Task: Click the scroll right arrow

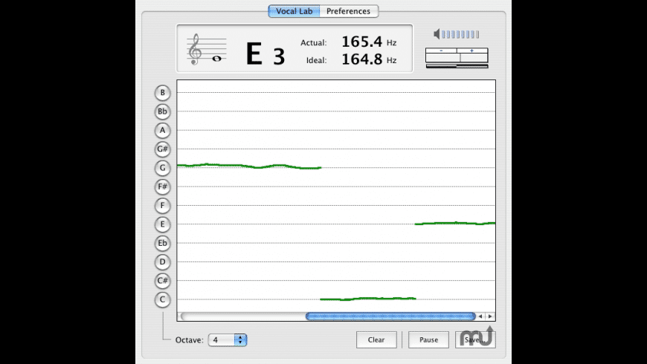Action: 490,316
